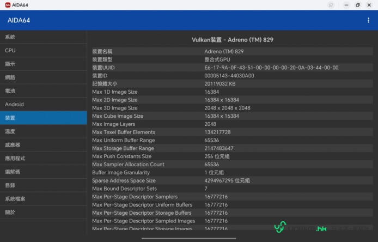The width and height of the screenshot is (378, 242).
Task: Click Max Sampler Allocation Count label
Action: (128, 165)
